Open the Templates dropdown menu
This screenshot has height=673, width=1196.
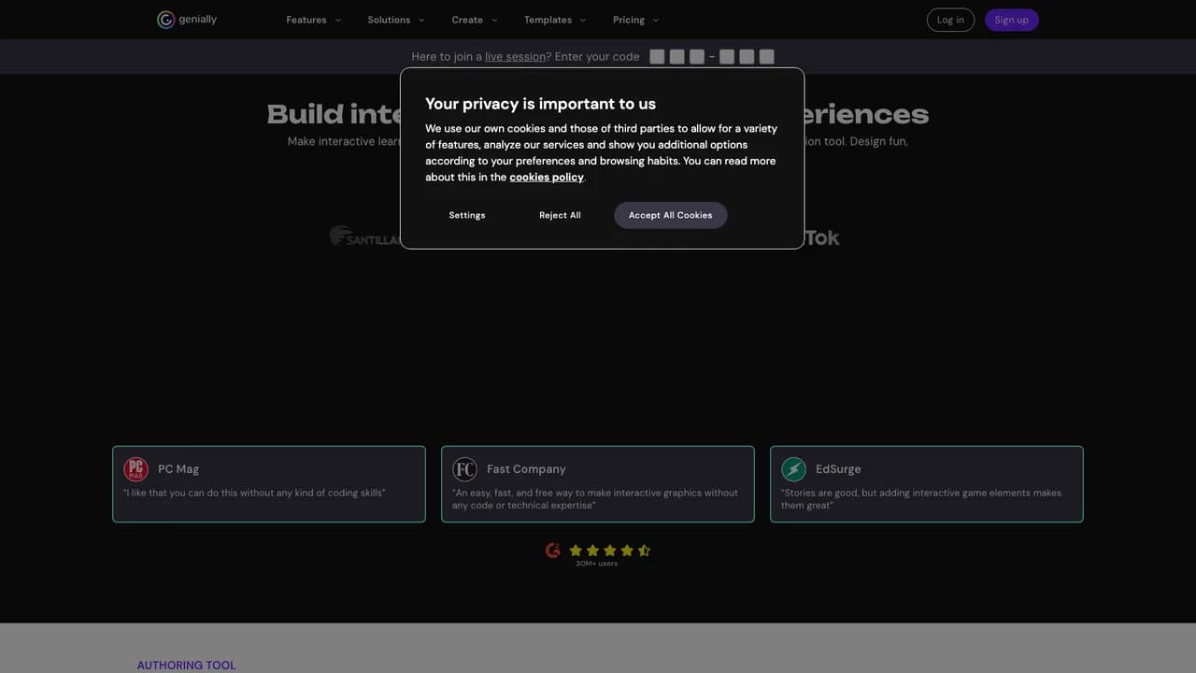point(555,20)
